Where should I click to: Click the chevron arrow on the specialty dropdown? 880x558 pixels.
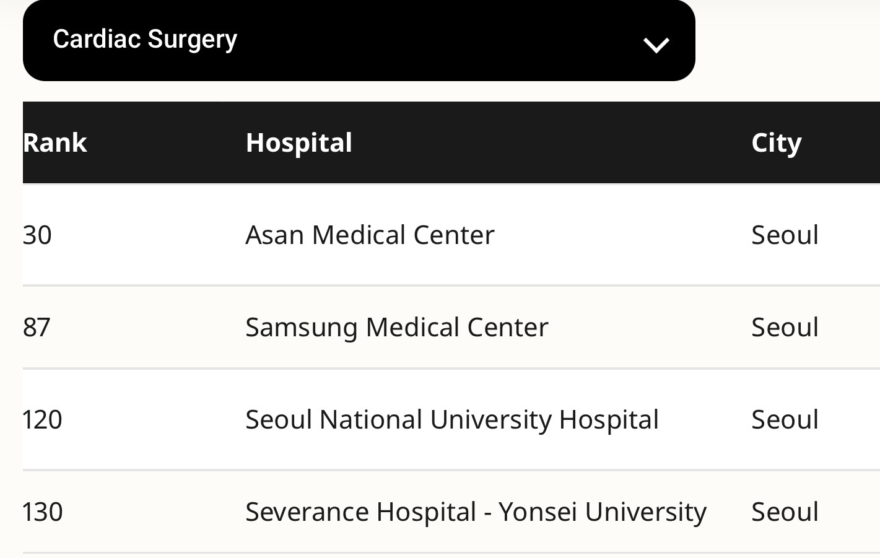click(656, 45)
